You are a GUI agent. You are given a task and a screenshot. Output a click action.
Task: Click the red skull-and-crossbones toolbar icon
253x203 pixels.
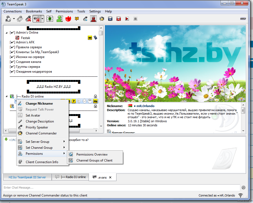coord(119,19)
